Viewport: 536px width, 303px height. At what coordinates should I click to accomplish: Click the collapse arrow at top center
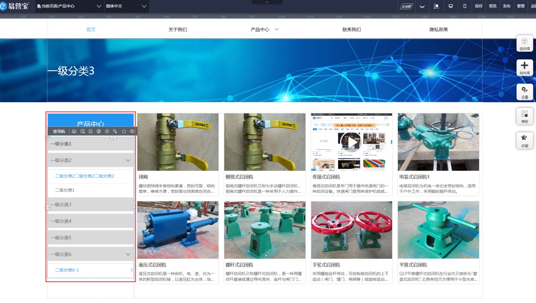coord(268,2)
